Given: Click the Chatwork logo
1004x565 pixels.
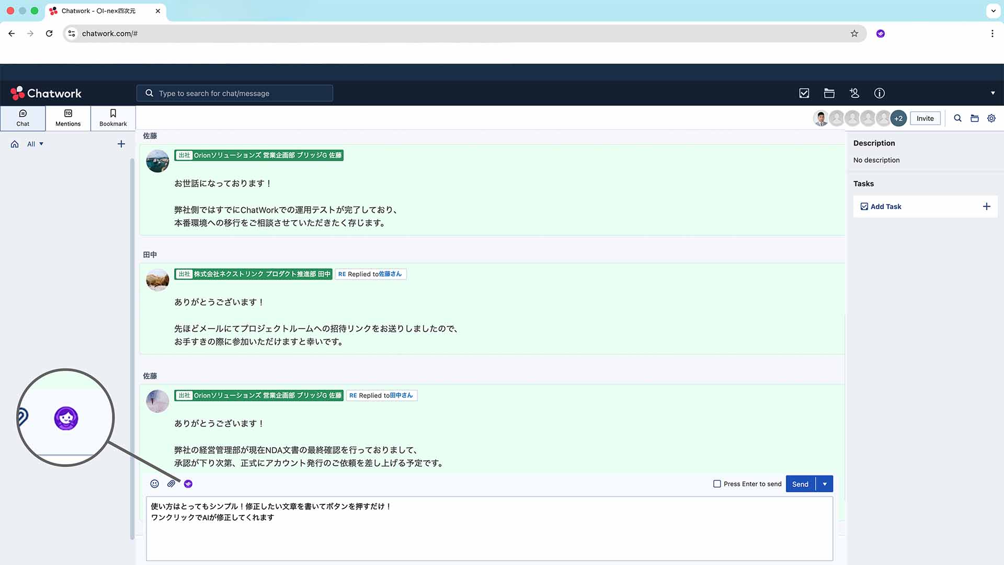Looking at the screenshot, I should (x=45, y=93).
